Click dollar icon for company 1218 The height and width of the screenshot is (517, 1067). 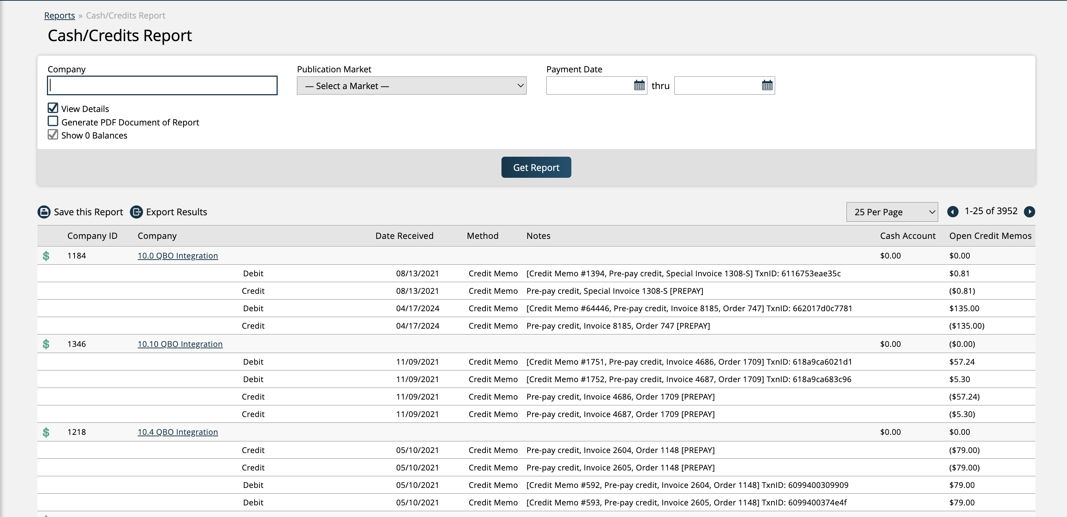coord(46,432)
